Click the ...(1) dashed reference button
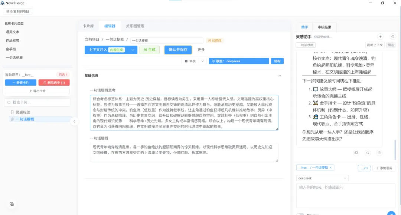401x215 pixels. [364, 168]
